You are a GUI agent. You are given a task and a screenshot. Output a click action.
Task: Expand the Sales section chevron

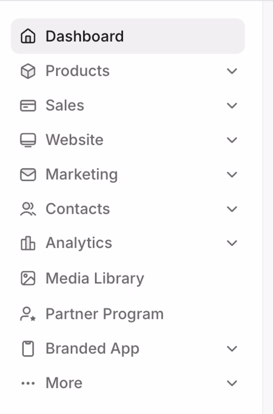click(x=232, y=106)
